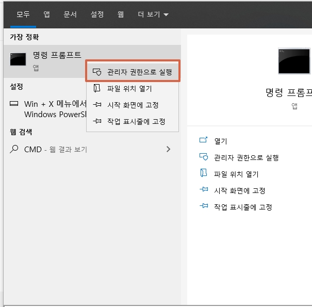Click the shield icon in context menu
Image resolution: width=312 pixels, height=307 pixels.
click(x=97, y=72)
